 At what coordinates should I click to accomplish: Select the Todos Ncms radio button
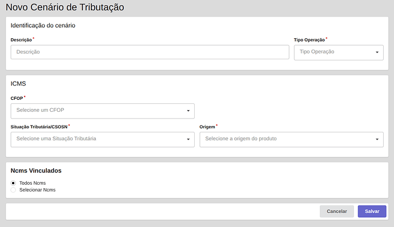point(13,183)
